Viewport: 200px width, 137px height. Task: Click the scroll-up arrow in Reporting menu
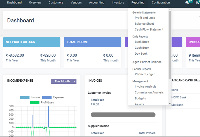click(x=170, y=10)
